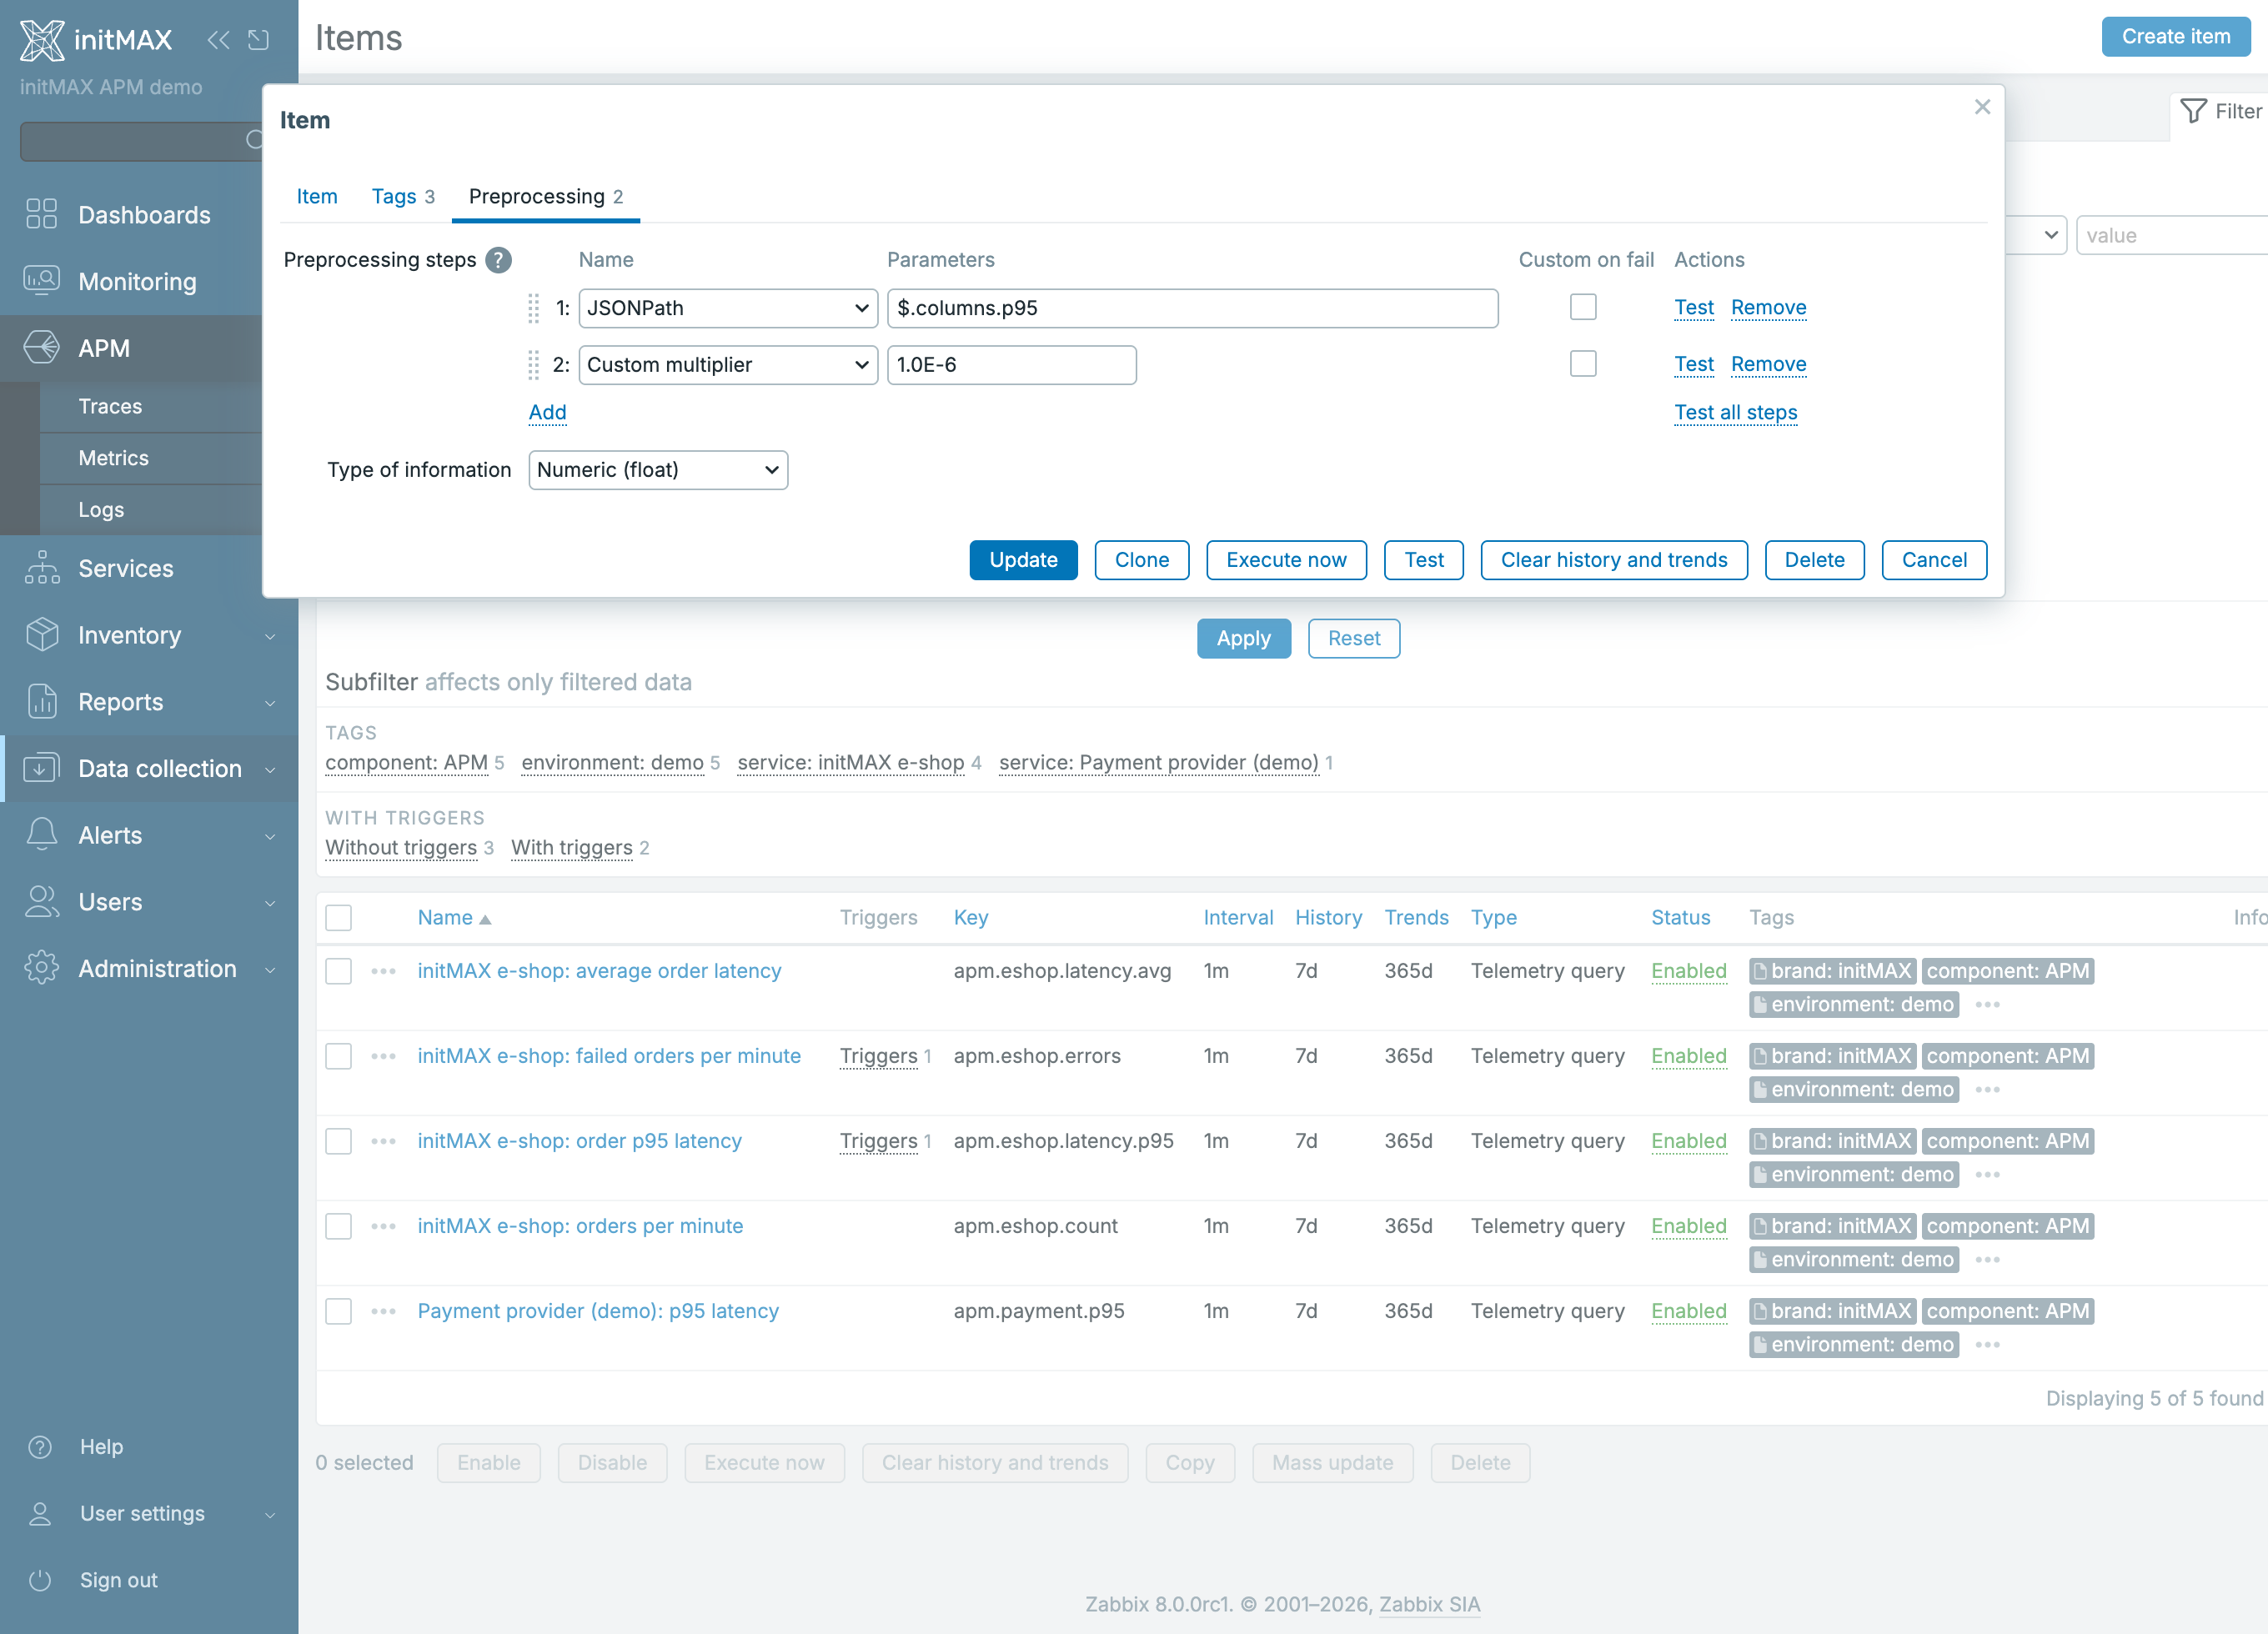
Task: Toggle kiosk mode icon in sidebar header
Action: coord(259,40)
